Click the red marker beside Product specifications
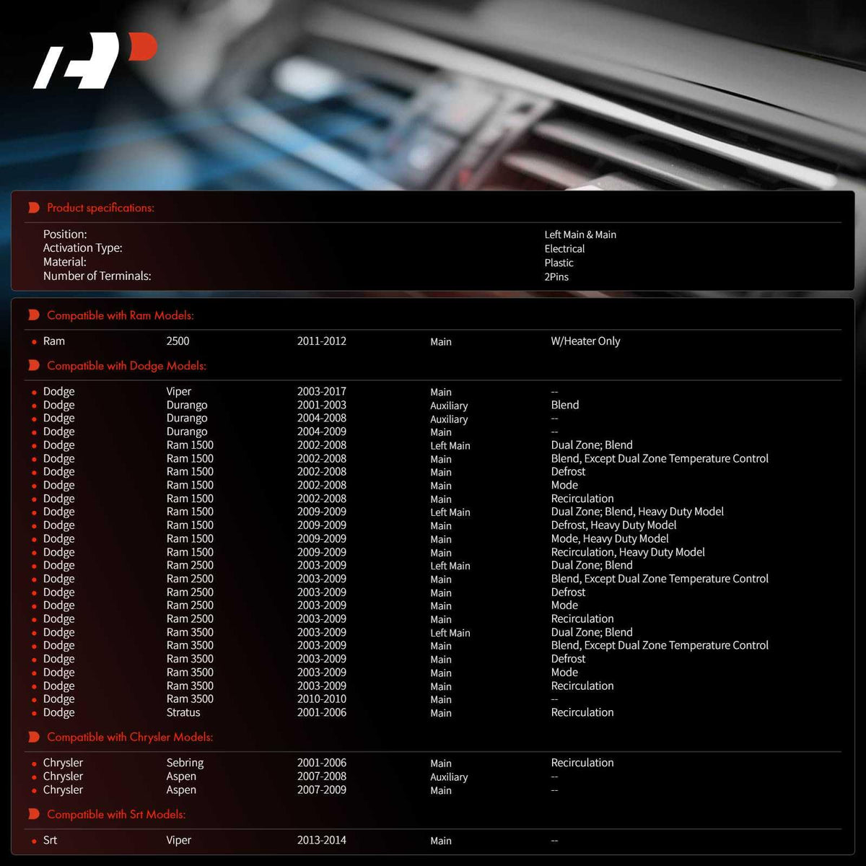Image resolution: width=866 pixels, height=866 pixels. [34, 208]
